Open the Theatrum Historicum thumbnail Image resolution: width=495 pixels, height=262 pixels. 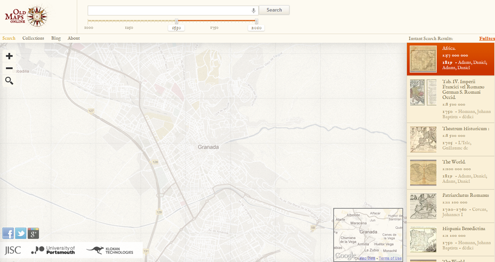pos(423,139)
